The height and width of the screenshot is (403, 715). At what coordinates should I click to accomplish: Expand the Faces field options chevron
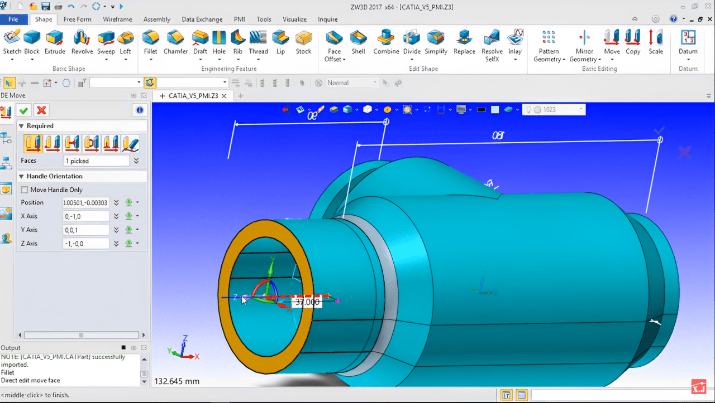click(136, 161)
